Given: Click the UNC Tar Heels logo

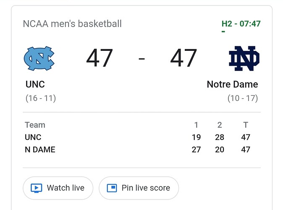Looking at the screenshot, I should pyautogui.click(x=39, y=58).
